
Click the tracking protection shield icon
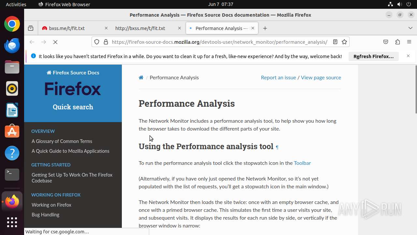[97, 42]
